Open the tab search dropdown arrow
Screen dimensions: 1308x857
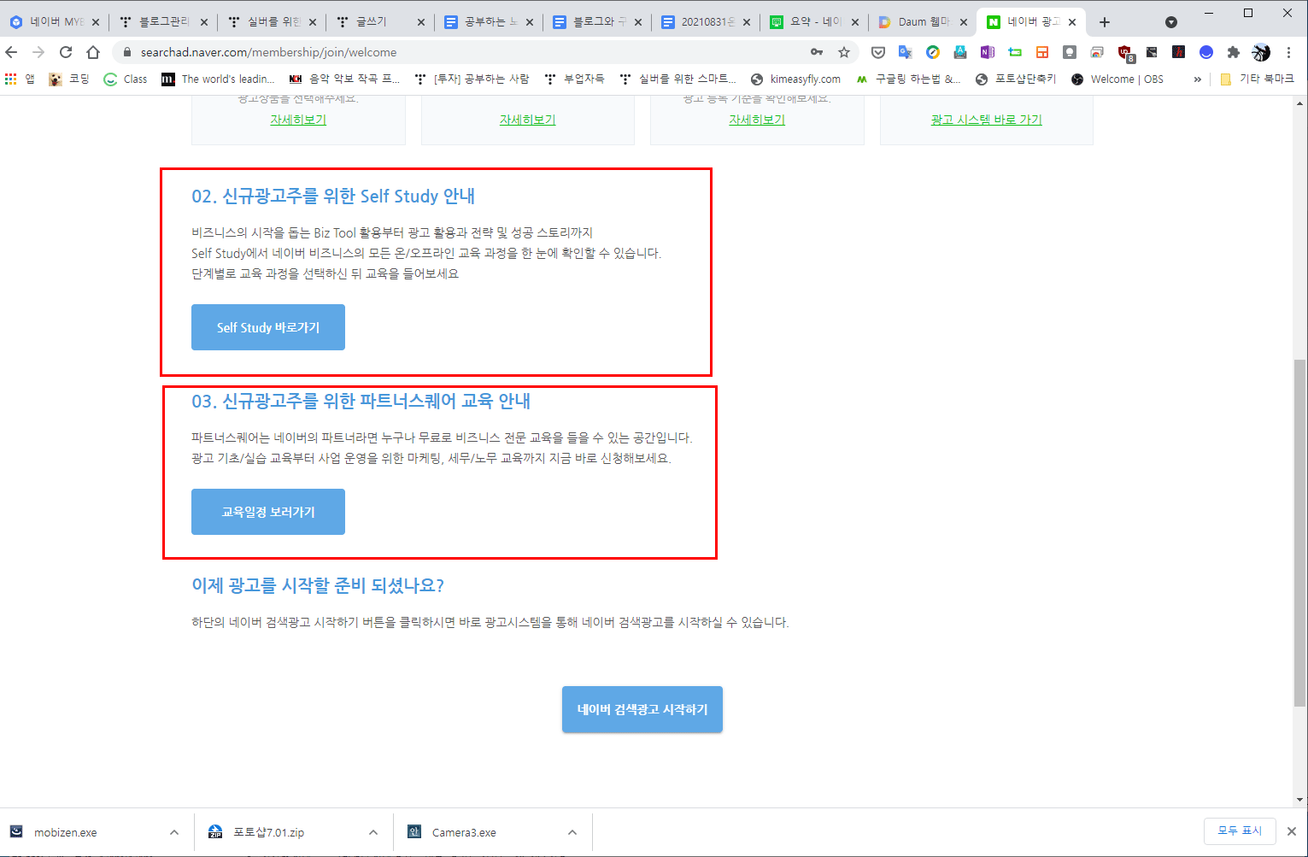[x=1171, y=22]
